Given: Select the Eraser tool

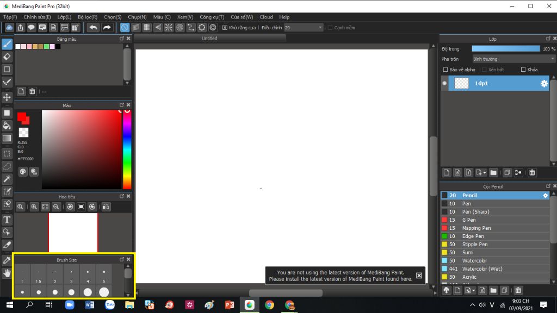Looking at the screenshot, I should 7,57.
